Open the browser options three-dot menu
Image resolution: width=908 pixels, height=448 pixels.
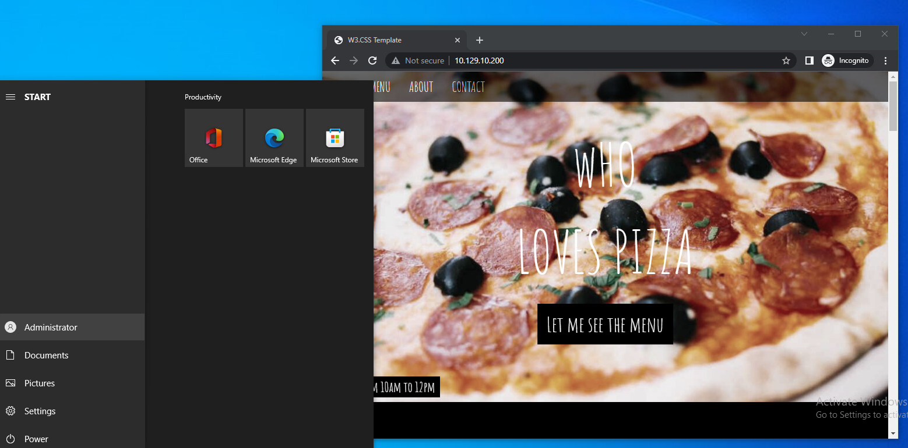(x=886, y=61)
